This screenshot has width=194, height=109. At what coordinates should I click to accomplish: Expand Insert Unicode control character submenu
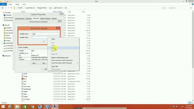[x=63, y=63]
